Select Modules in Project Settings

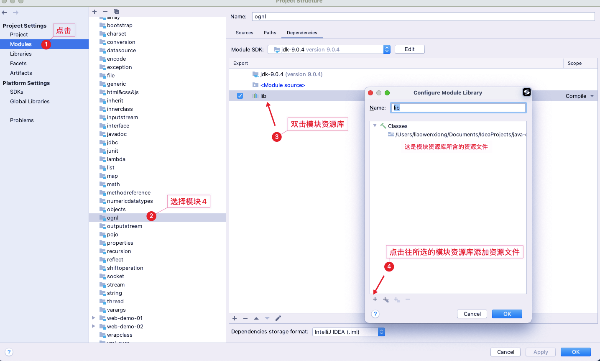(21, 44)
